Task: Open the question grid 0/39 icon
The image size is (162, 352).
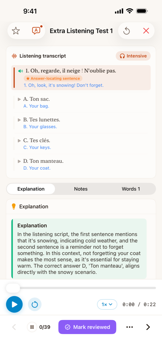Action: pyautogui.click(x=32, y=327)
